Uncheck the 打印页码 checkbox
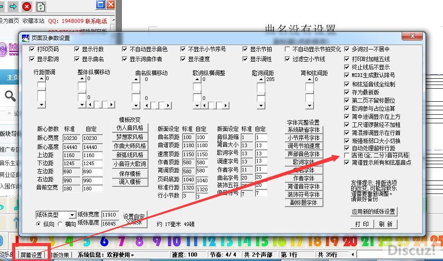Viewport: 443px width, 261px height. pos(32,49)
